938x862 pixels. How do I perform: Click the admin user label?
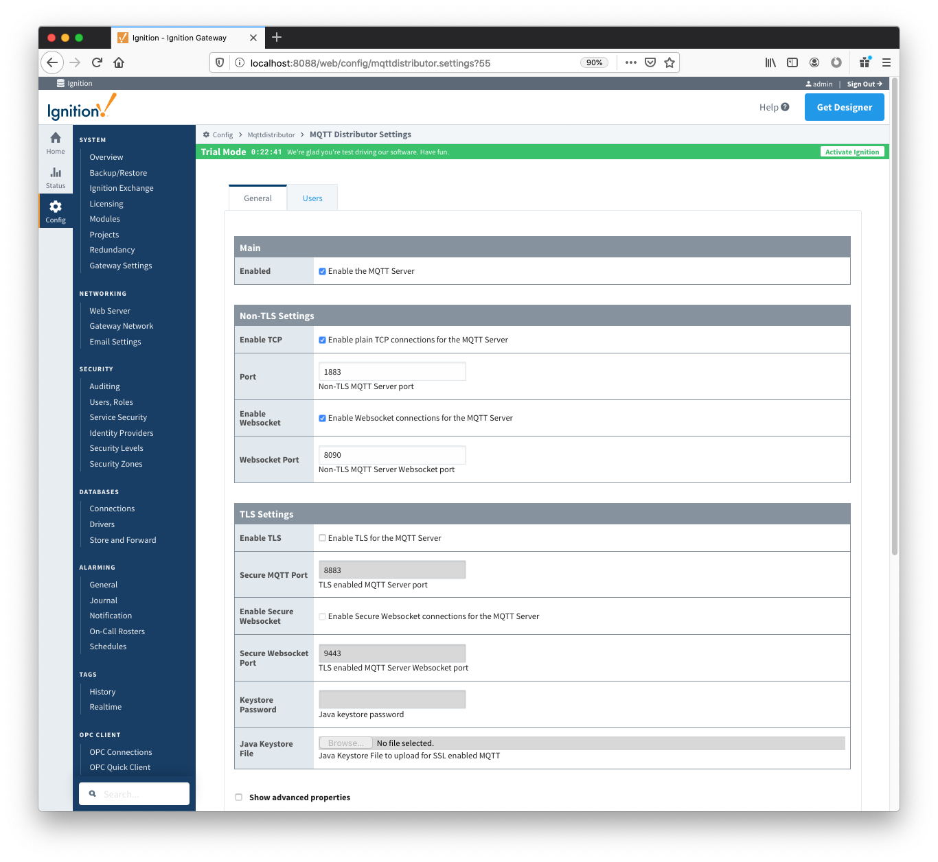coord(819,84)
